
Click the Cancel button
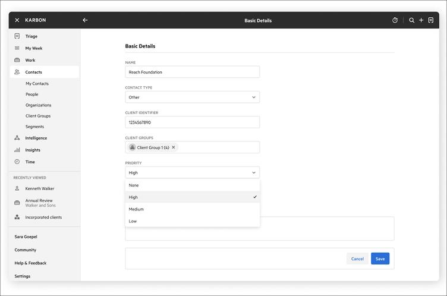tap(357, 259)
